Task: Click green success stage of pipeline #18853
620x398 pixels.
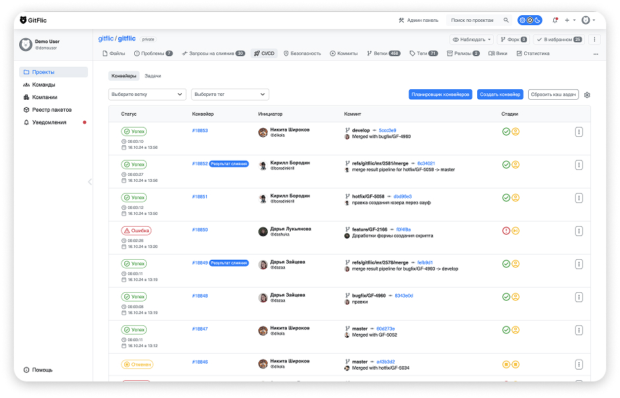Action: coord(506,132)
